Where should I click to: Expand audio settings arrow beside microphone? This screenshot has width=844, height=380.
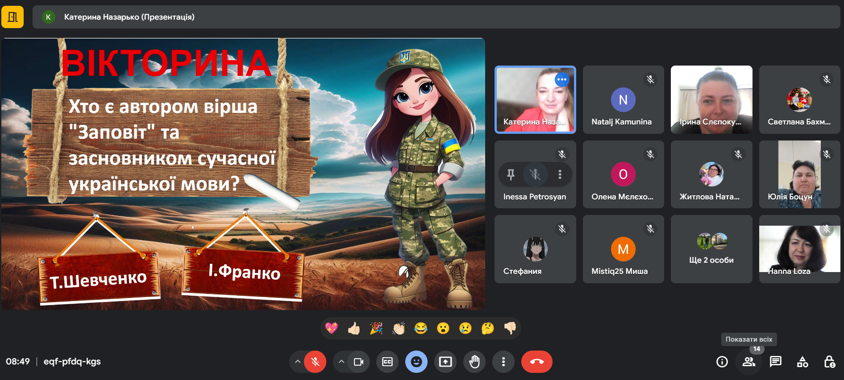tap(298, 362)
